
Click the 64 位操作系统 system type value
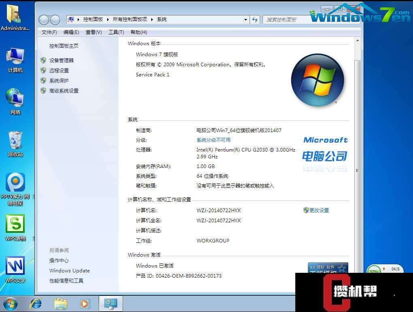point(212,176)
